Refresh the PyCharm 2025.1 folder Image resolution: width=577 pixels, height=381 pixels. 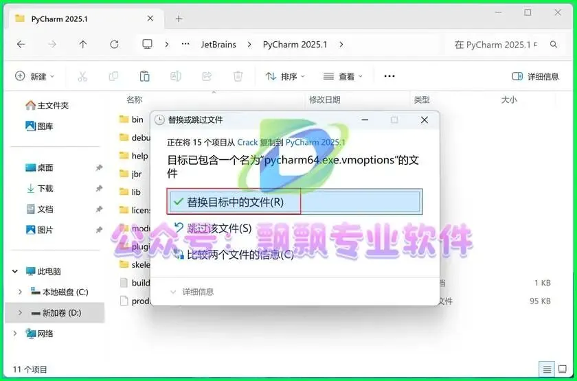115,45
